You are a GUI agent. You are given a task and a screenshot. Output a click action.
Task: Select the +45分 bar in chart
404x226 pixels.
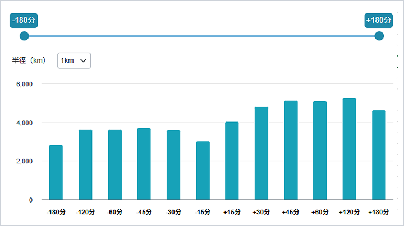(291, 150)
